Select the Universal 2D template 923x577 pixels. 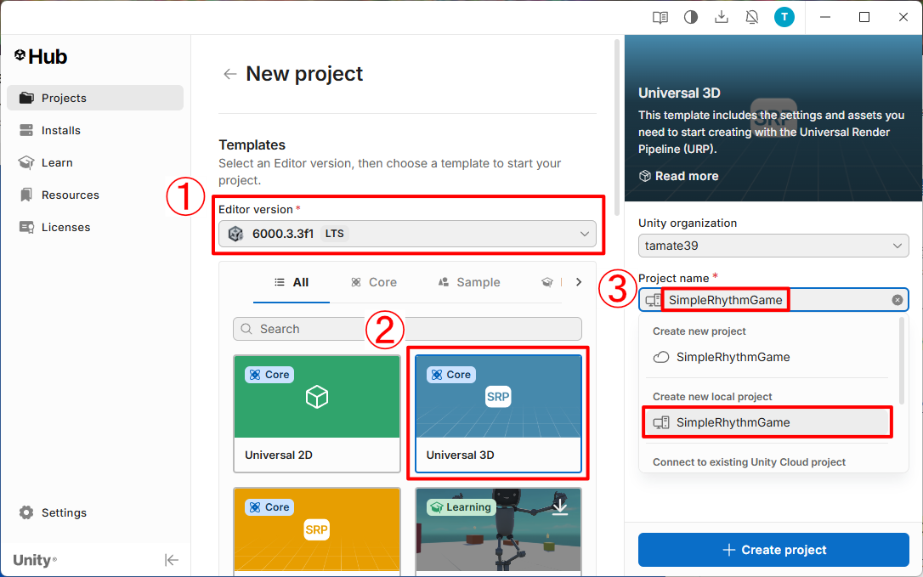(317, 413)
